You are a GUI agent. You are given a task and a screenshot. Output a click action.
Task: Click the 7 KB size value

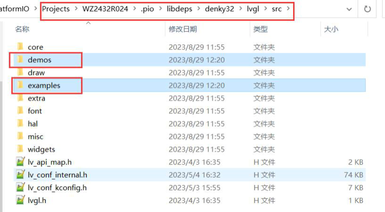[x=356, y=187]
